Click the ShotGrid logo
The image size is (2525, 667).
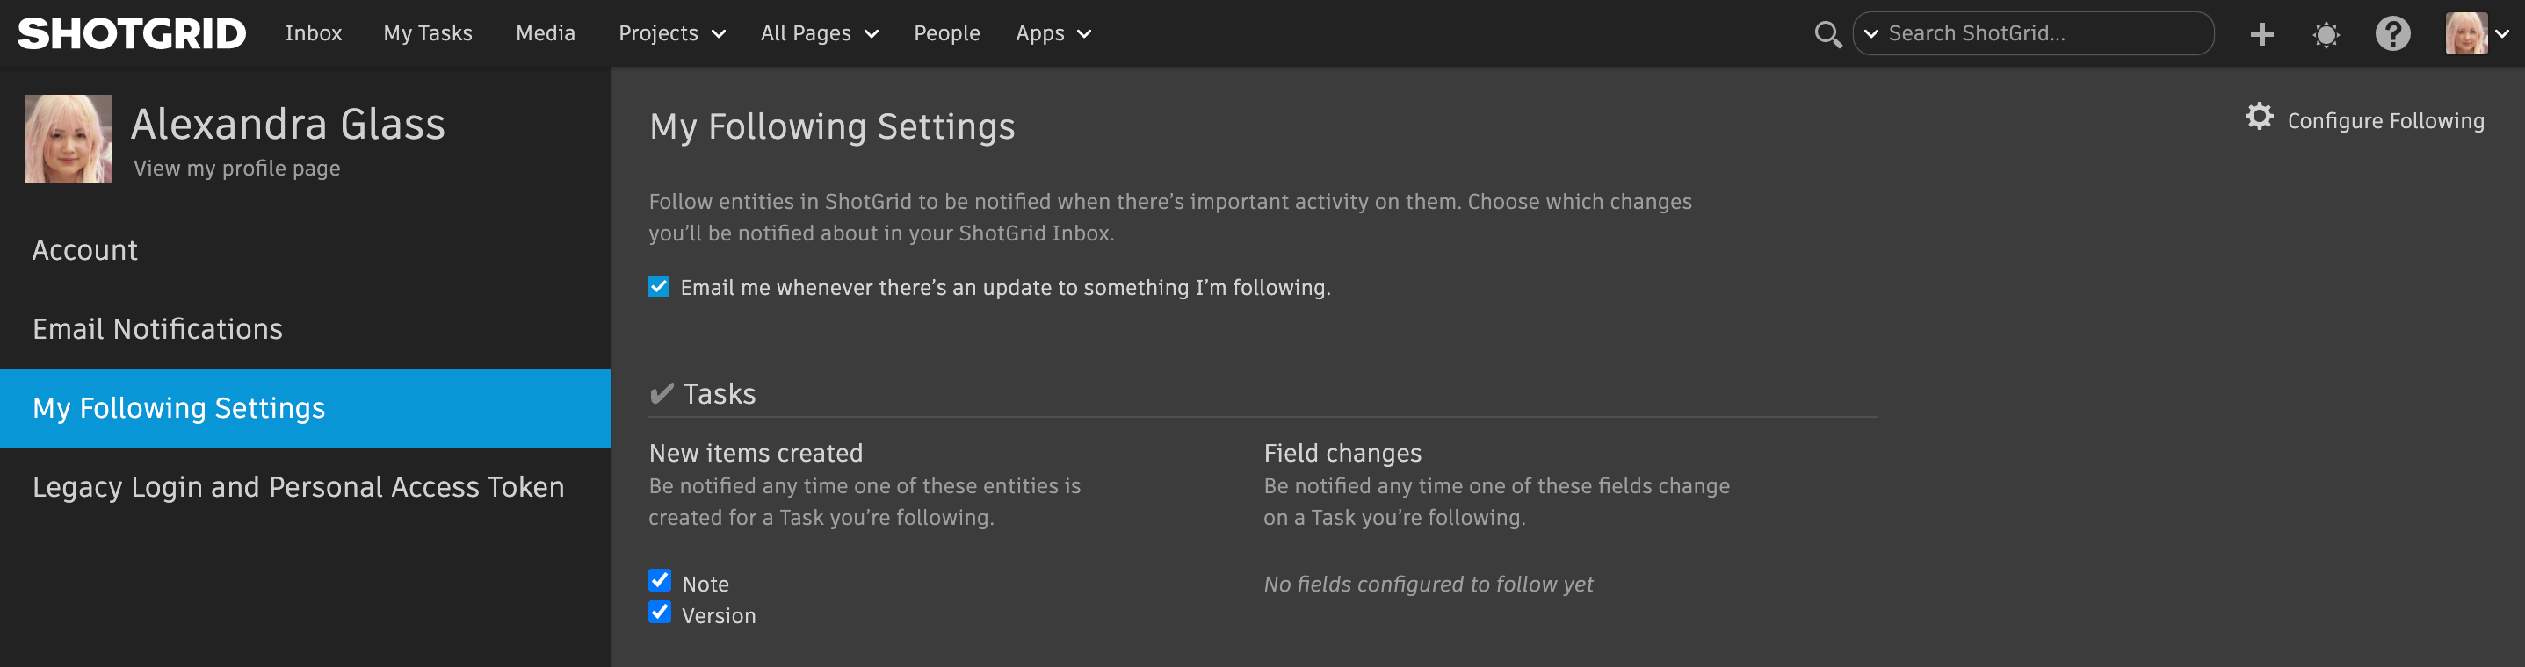point(132,33)
